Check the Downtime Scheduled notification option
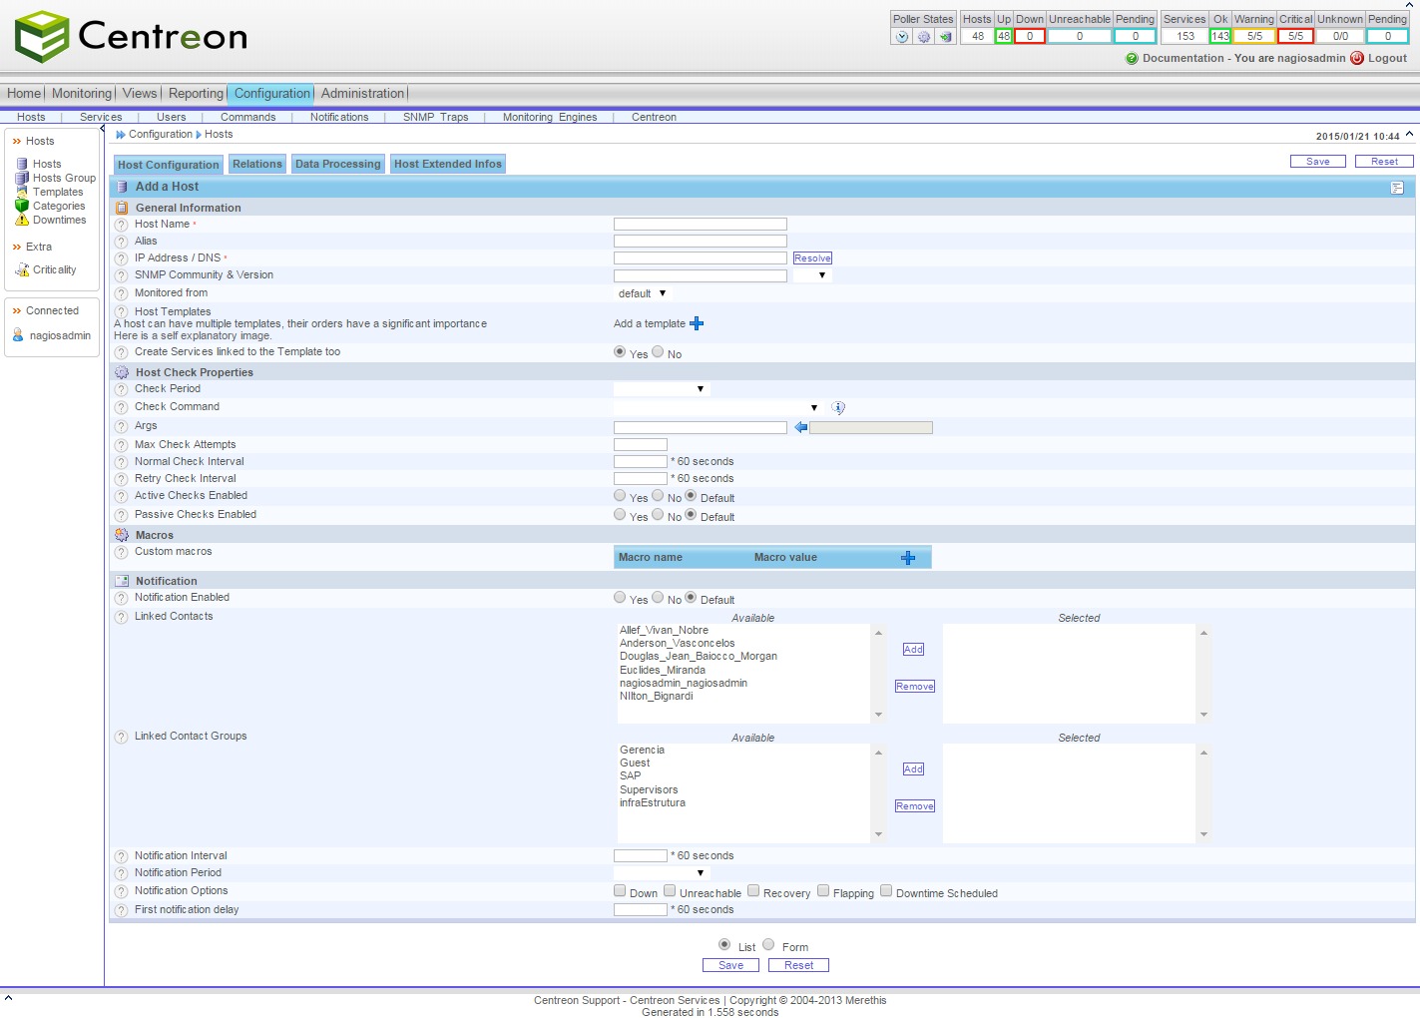Screen dimensions: 1420x1018 coord(886,890)
